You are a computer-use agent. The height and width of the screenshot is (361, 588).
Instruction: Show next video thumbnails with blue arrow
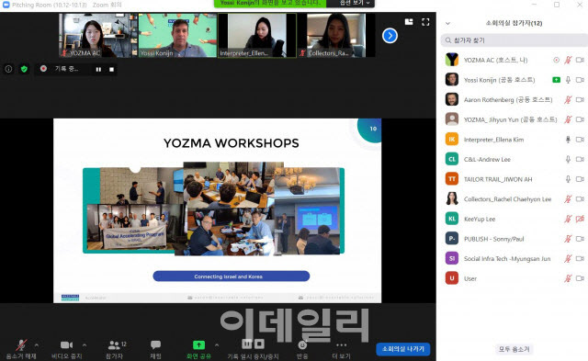point(390,36)
